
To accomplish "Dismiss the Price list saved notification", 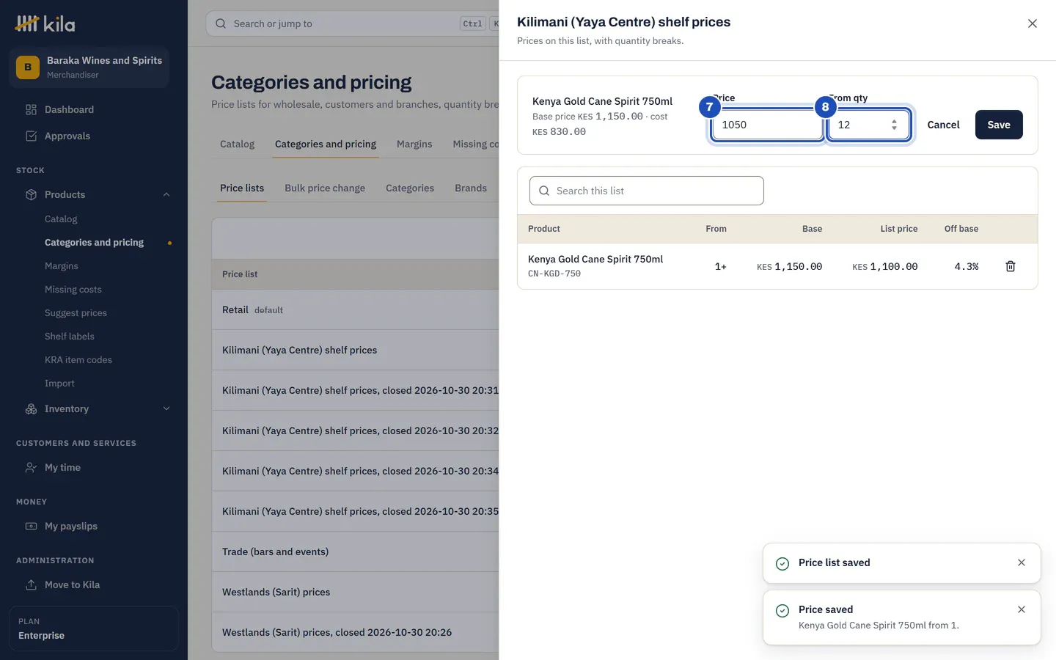I will (x=1022, y=562).
